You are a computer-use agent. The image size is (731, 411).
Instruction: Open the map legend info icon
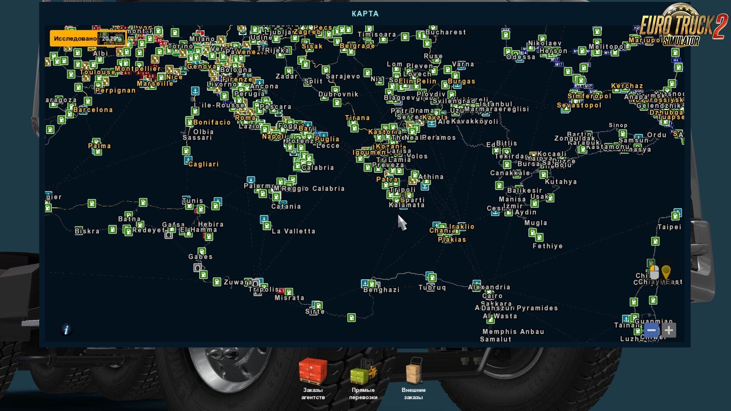[66, 330]
